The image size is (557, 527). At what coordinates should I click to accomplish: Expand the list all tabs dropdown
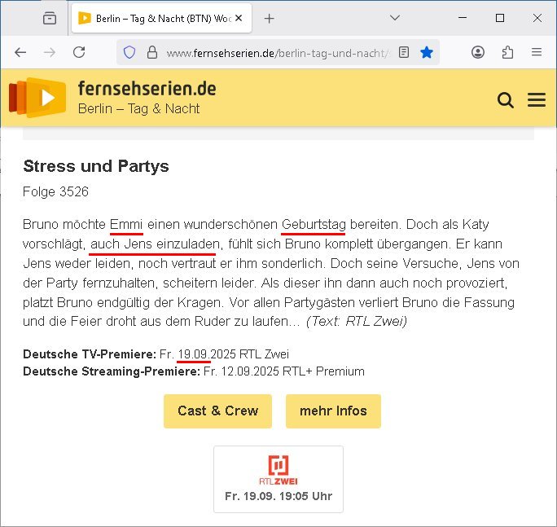tap(395, 18)
